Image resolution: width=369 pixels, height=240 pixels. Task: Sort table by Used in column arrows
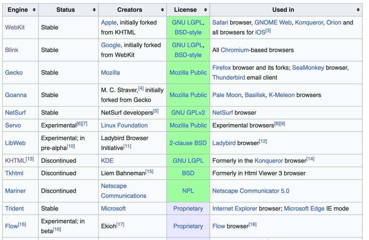pos(358,10)
